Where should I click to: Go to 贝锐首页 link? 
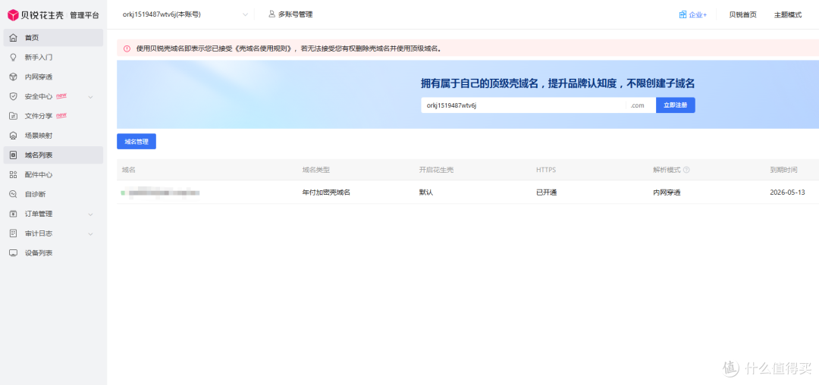(x=742, y=15)
